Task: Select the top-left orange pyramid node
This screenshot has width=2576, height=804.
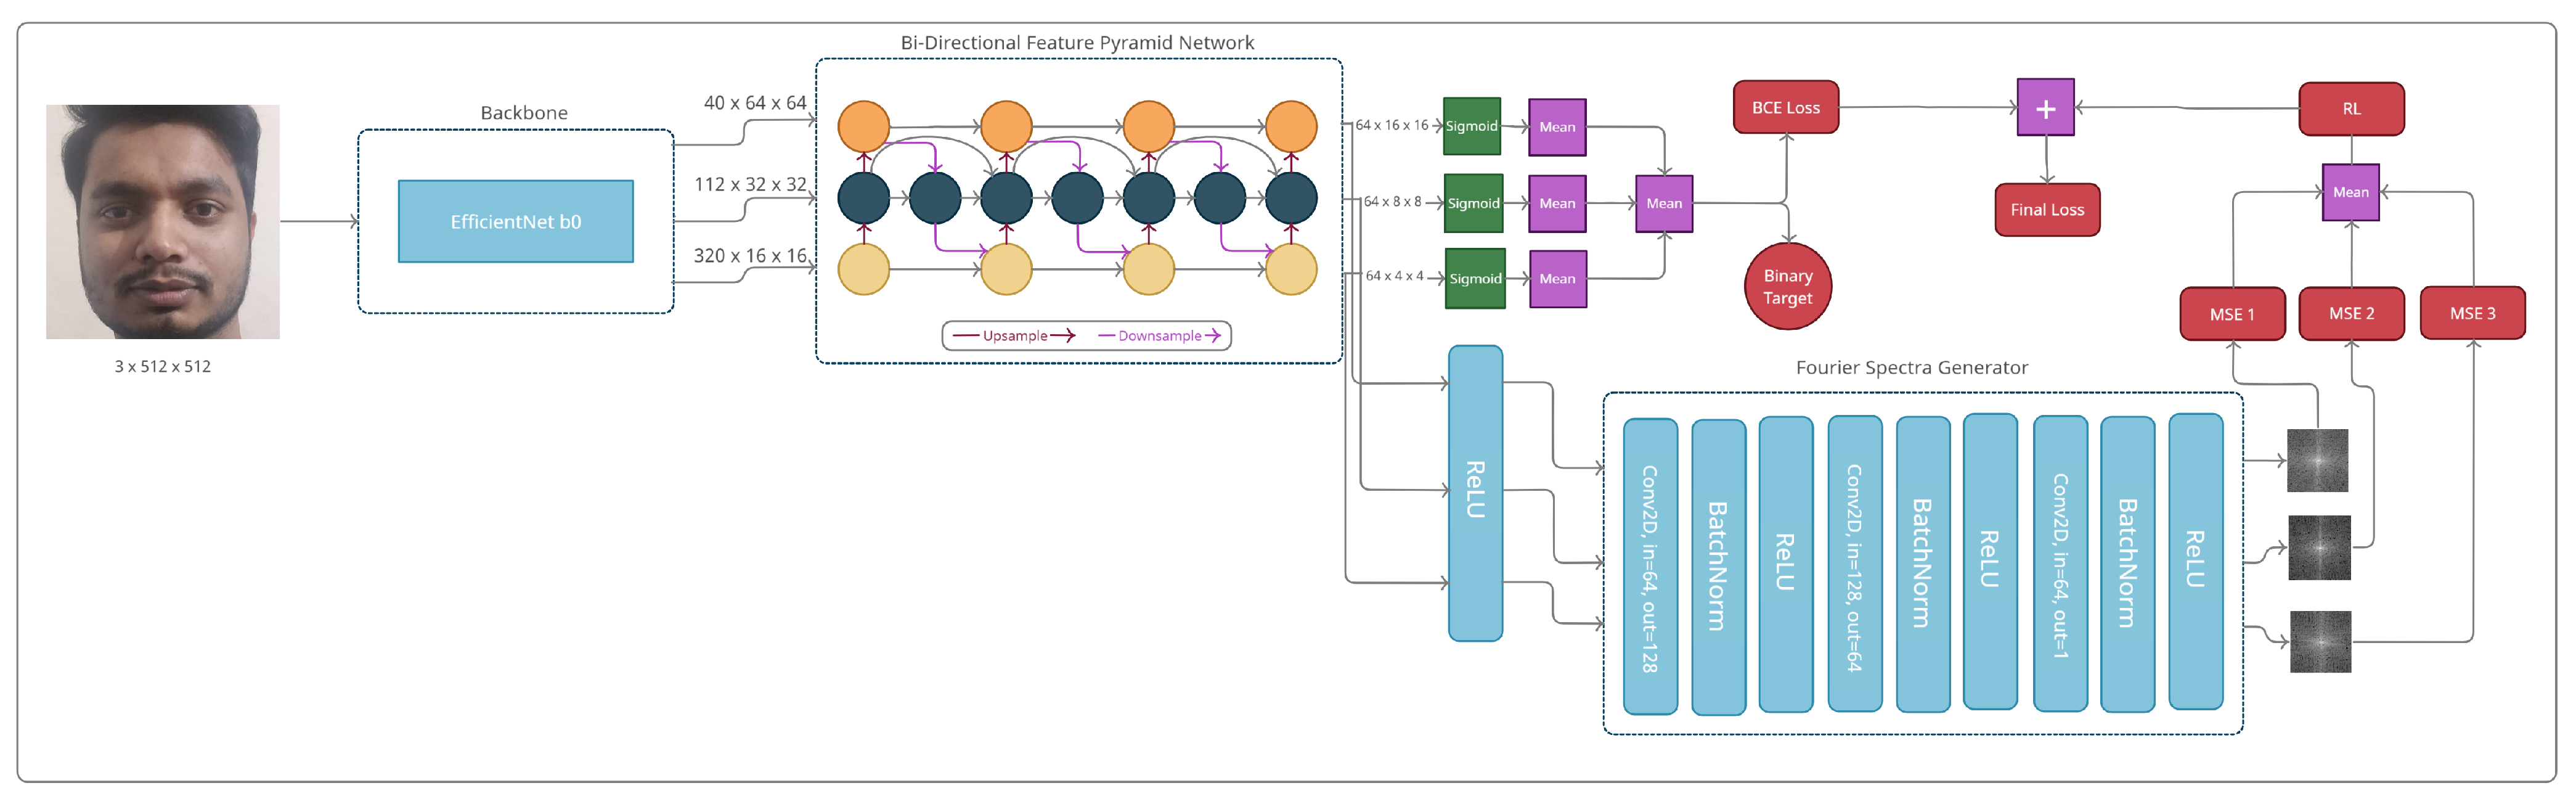Action: click(x=863, y=126)
